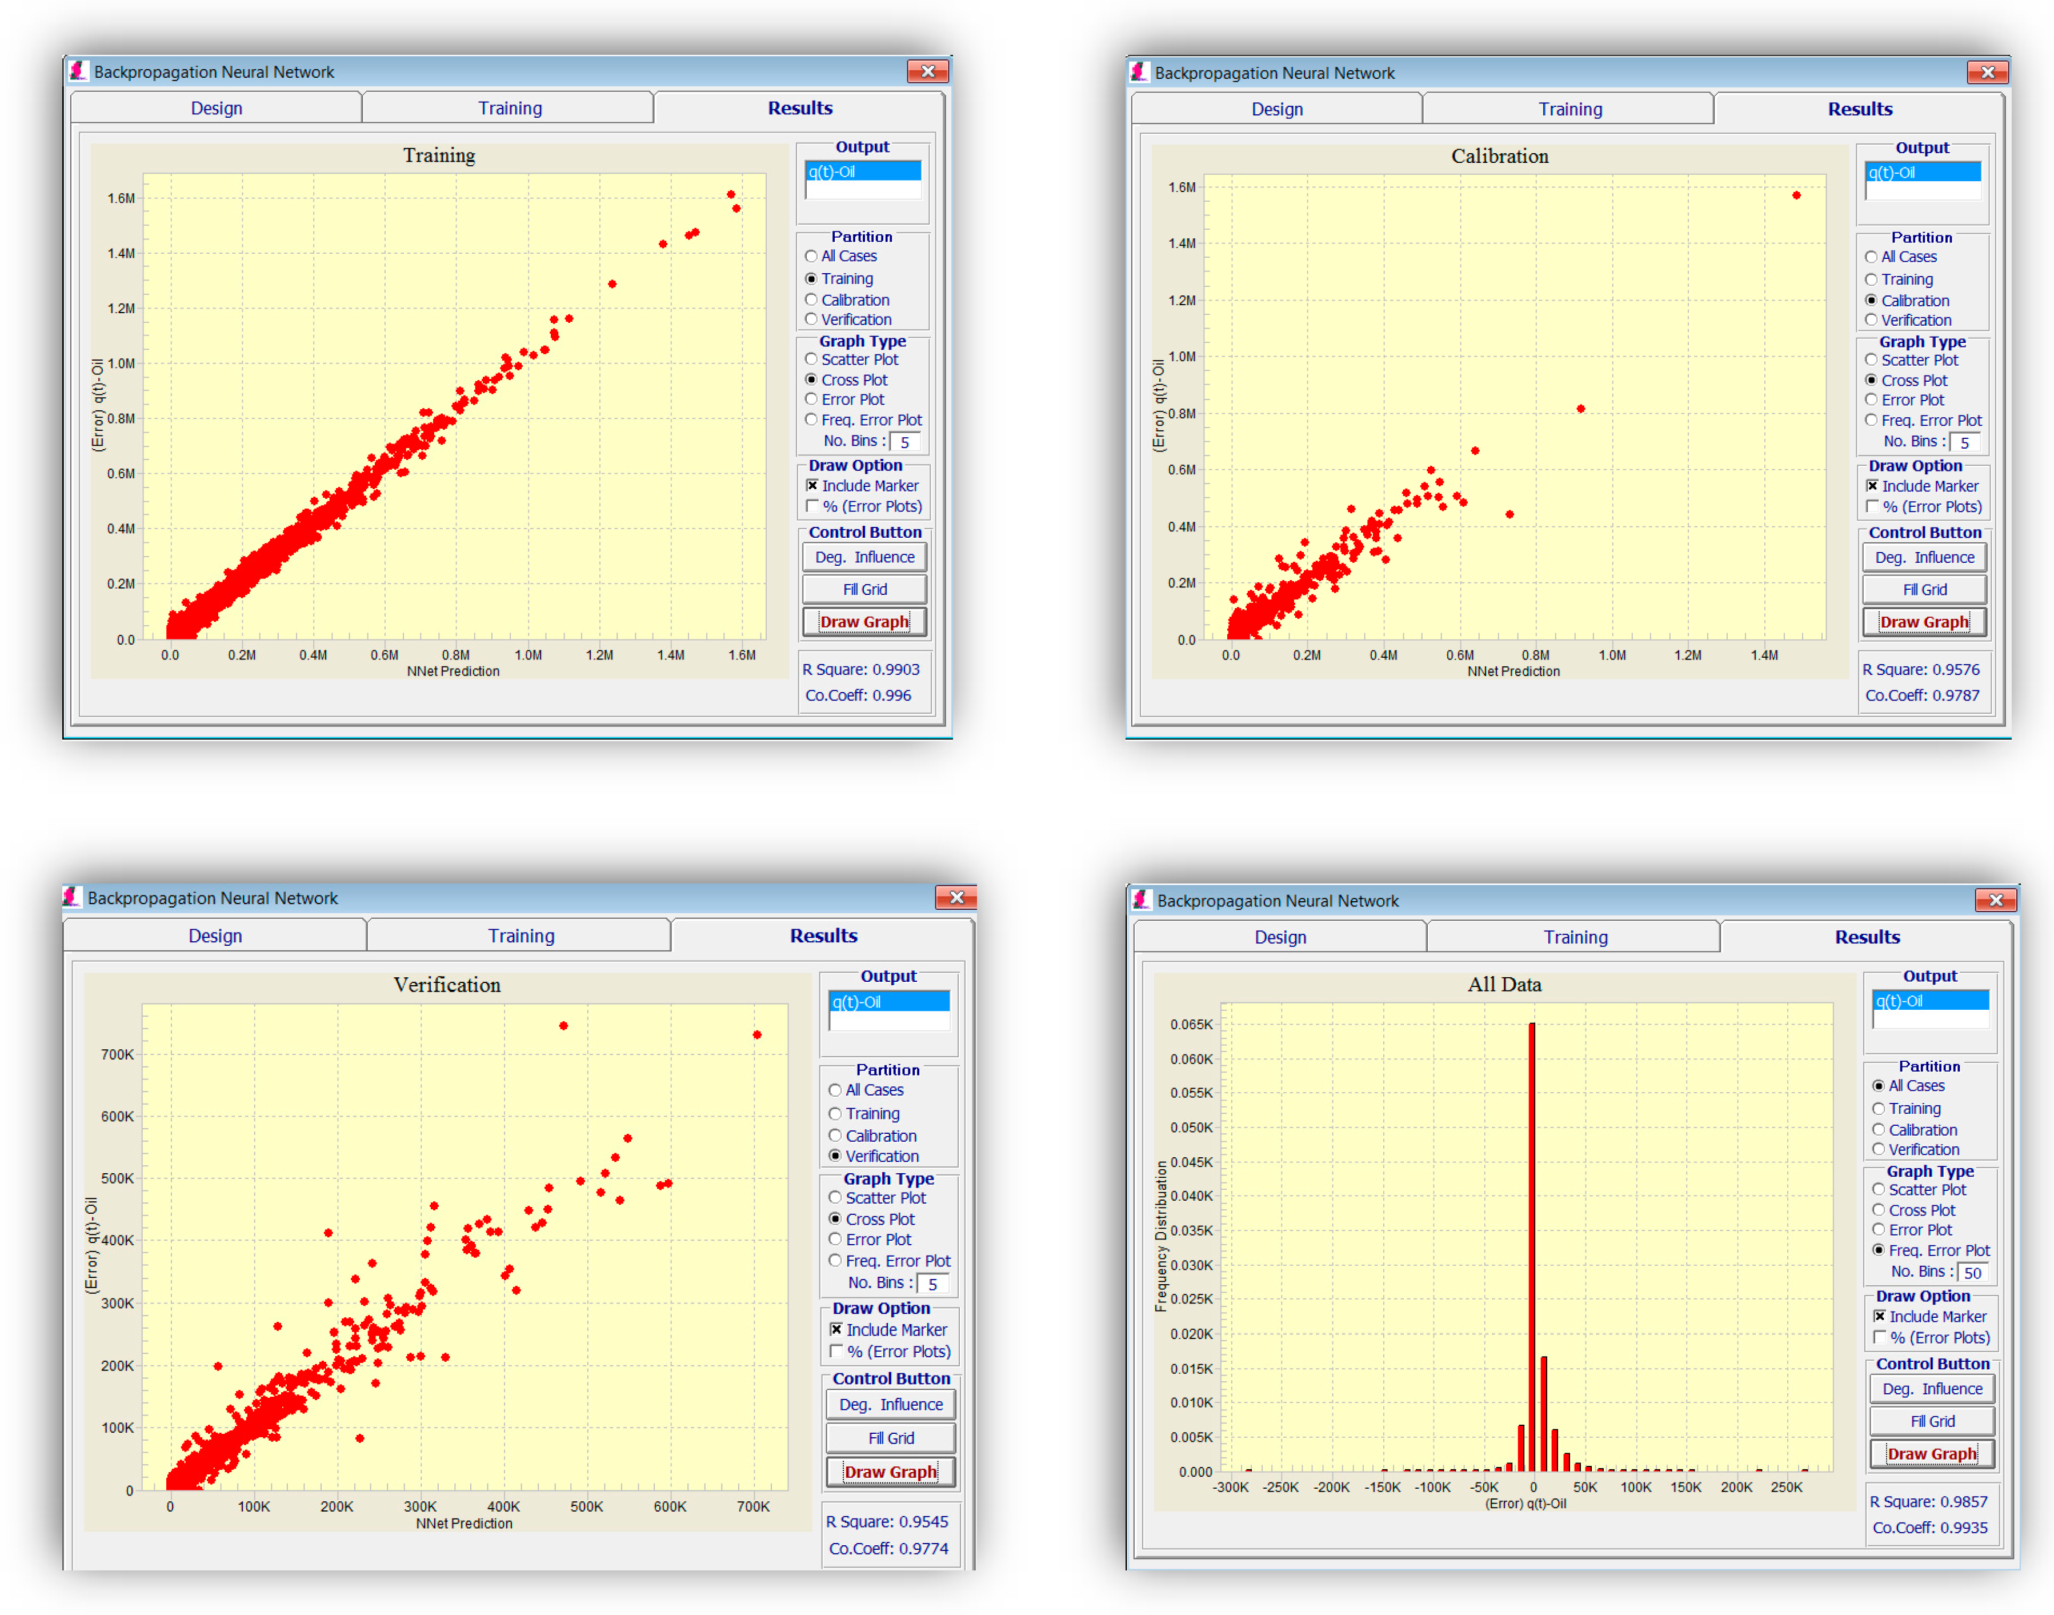The height and width of the screenshot is (1615, 2054).
Task: Click Deg. Influence in the All Data window
Action: [x=1932, y=1389]
